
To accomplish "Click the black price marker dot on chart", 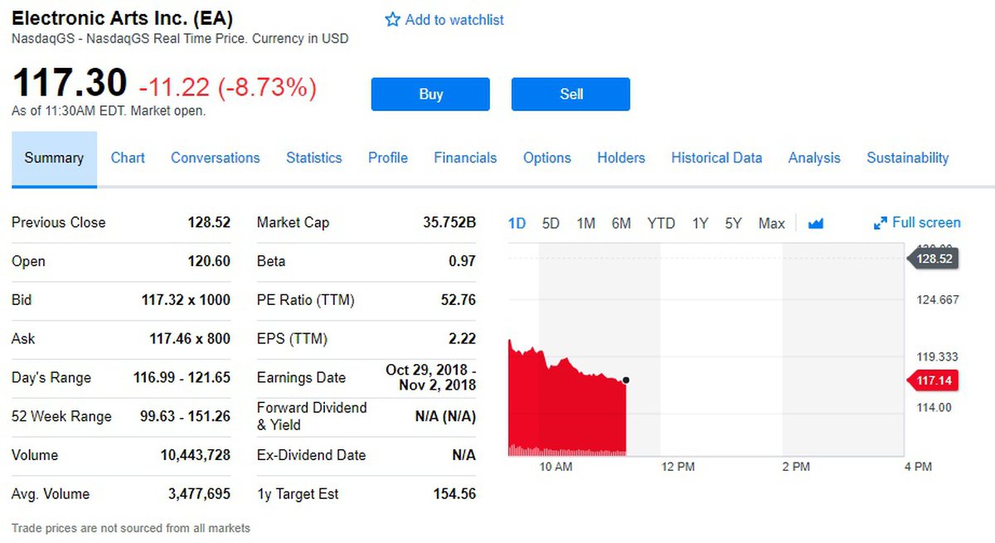I will [626, 381].
